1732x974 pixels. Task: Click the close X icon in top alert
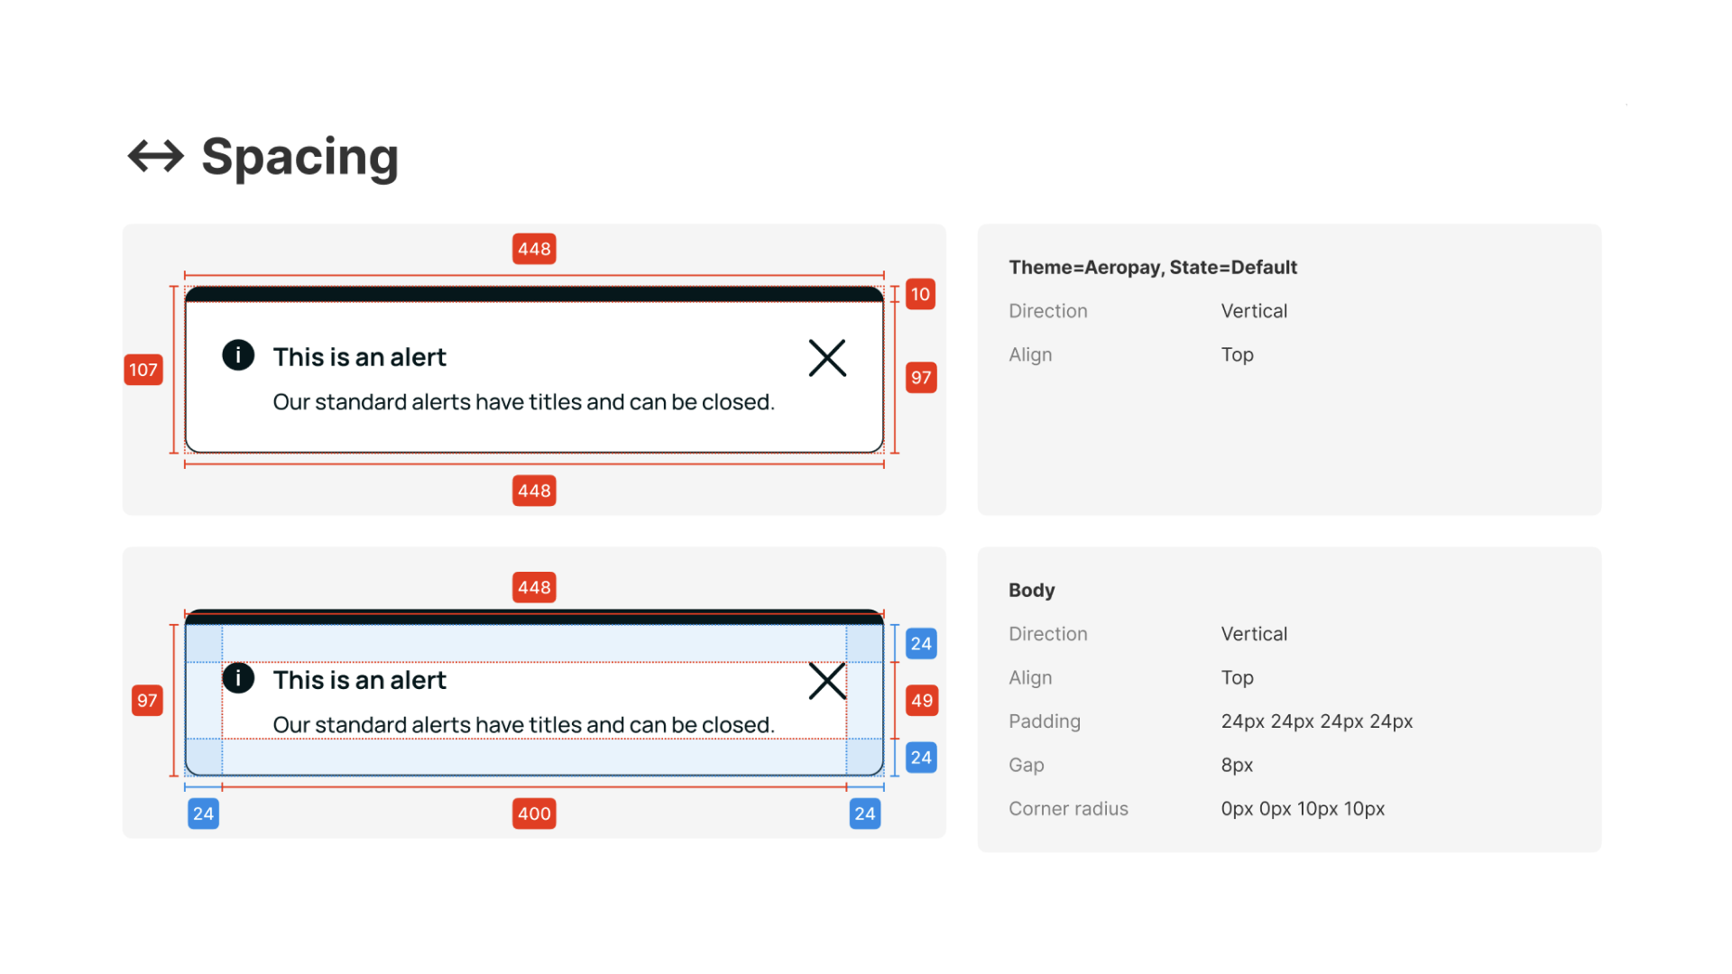(826, 358)
